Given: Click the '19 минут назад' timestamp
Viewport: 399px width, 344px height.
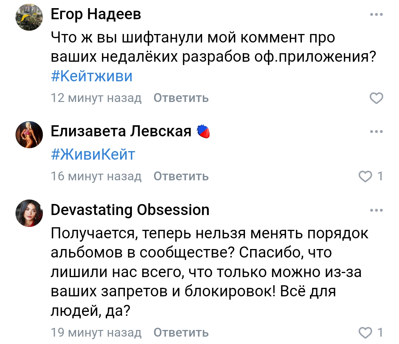Looking at the screenshot, I should coord(96,333).
